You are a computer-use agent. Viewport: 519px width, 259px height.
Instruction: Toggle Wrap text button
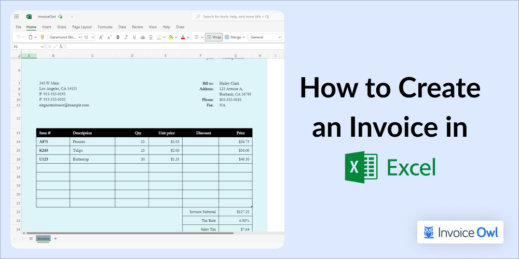click(x=213, y=37)
